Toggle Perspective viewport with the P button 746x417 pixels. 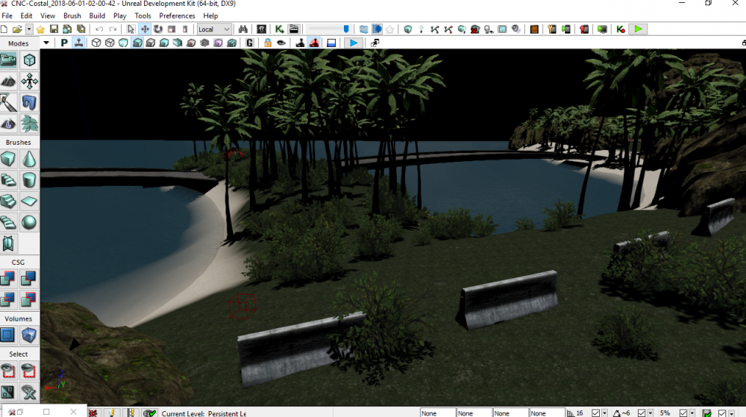pos(63,43)
